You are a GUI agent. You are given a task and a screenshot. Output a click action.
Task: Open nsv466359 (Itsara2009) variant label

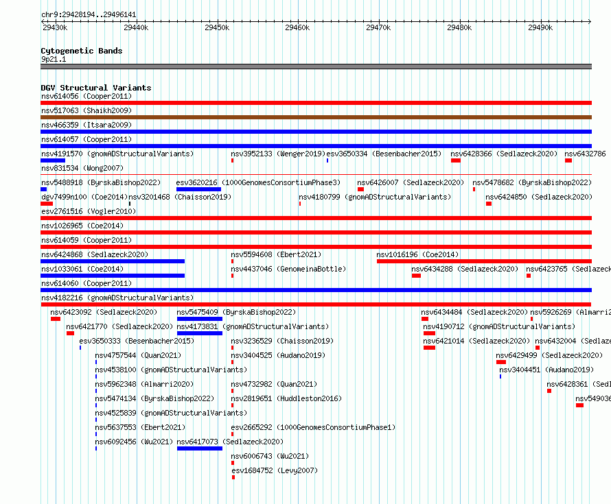[87, 125]
